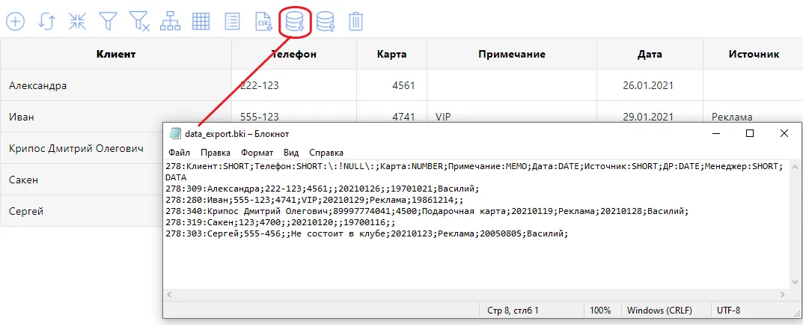Screen dimensions: 803x330
Task: Click the date cell 29.01.2021
Action: tap(650, 113)
